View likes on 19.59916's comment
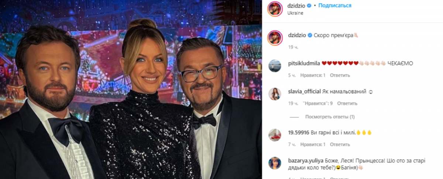 (x=313, y=144)
